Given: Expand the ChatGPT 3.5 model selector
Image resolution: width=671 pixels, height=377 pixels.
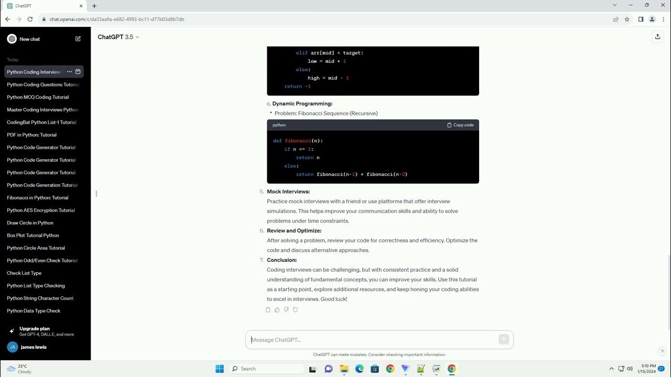Looking at the screenshot, I should 118,37.
